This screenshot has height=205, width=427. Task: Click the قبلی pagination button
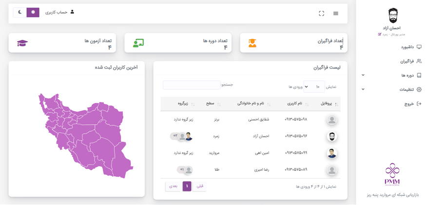[199, 186]
